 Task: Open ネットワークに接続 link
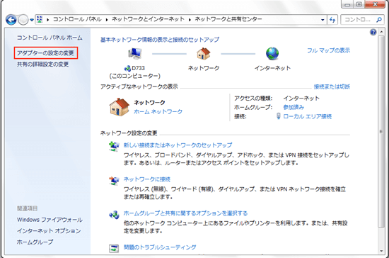[147, 179]
